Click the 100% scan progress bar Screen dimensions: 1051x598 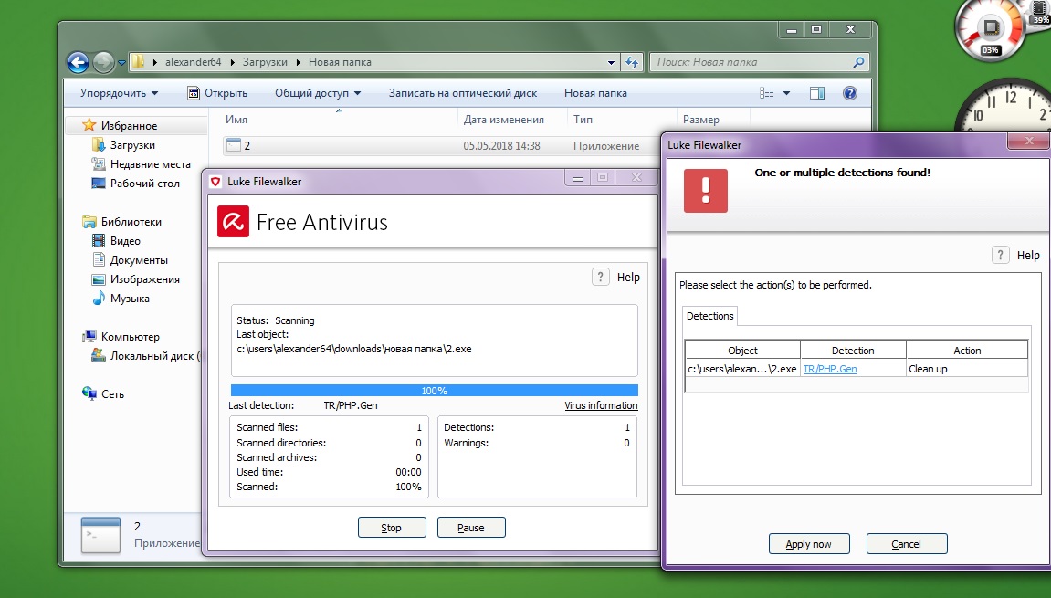click(x=434, y=391)
